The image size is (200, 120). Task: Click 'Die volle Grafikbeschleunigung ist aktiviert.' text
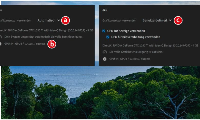[x=136, y=52]
